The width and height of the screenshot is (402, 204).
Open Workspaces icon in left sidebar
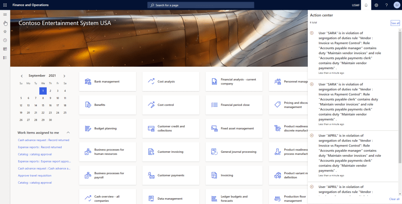5,49
